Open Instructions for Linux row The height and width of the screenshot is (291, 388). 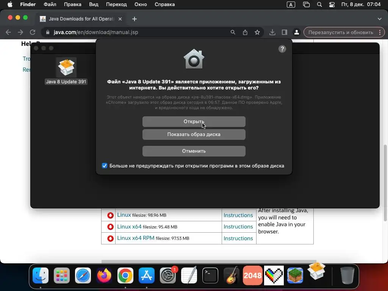[x=238, y=215]
